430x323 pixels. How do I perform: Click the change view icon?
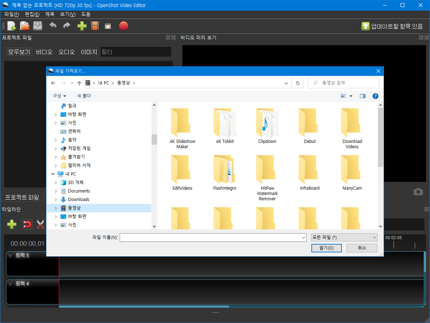pyautogui.click(x=343, y=96)
